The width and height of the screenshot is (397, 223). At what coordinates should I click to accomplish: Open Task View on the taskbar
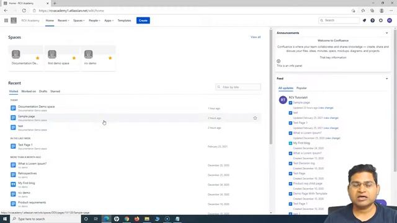pyautogui.click(x=96, y=219)
